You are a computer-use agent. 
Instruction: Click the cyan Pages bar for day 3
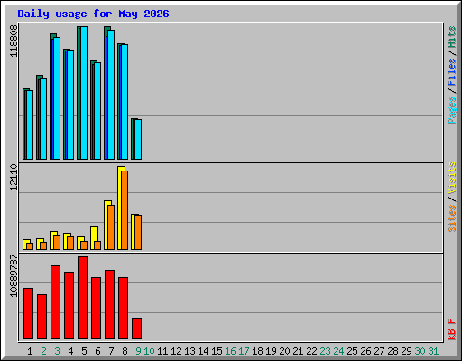(x=57, y=98)
